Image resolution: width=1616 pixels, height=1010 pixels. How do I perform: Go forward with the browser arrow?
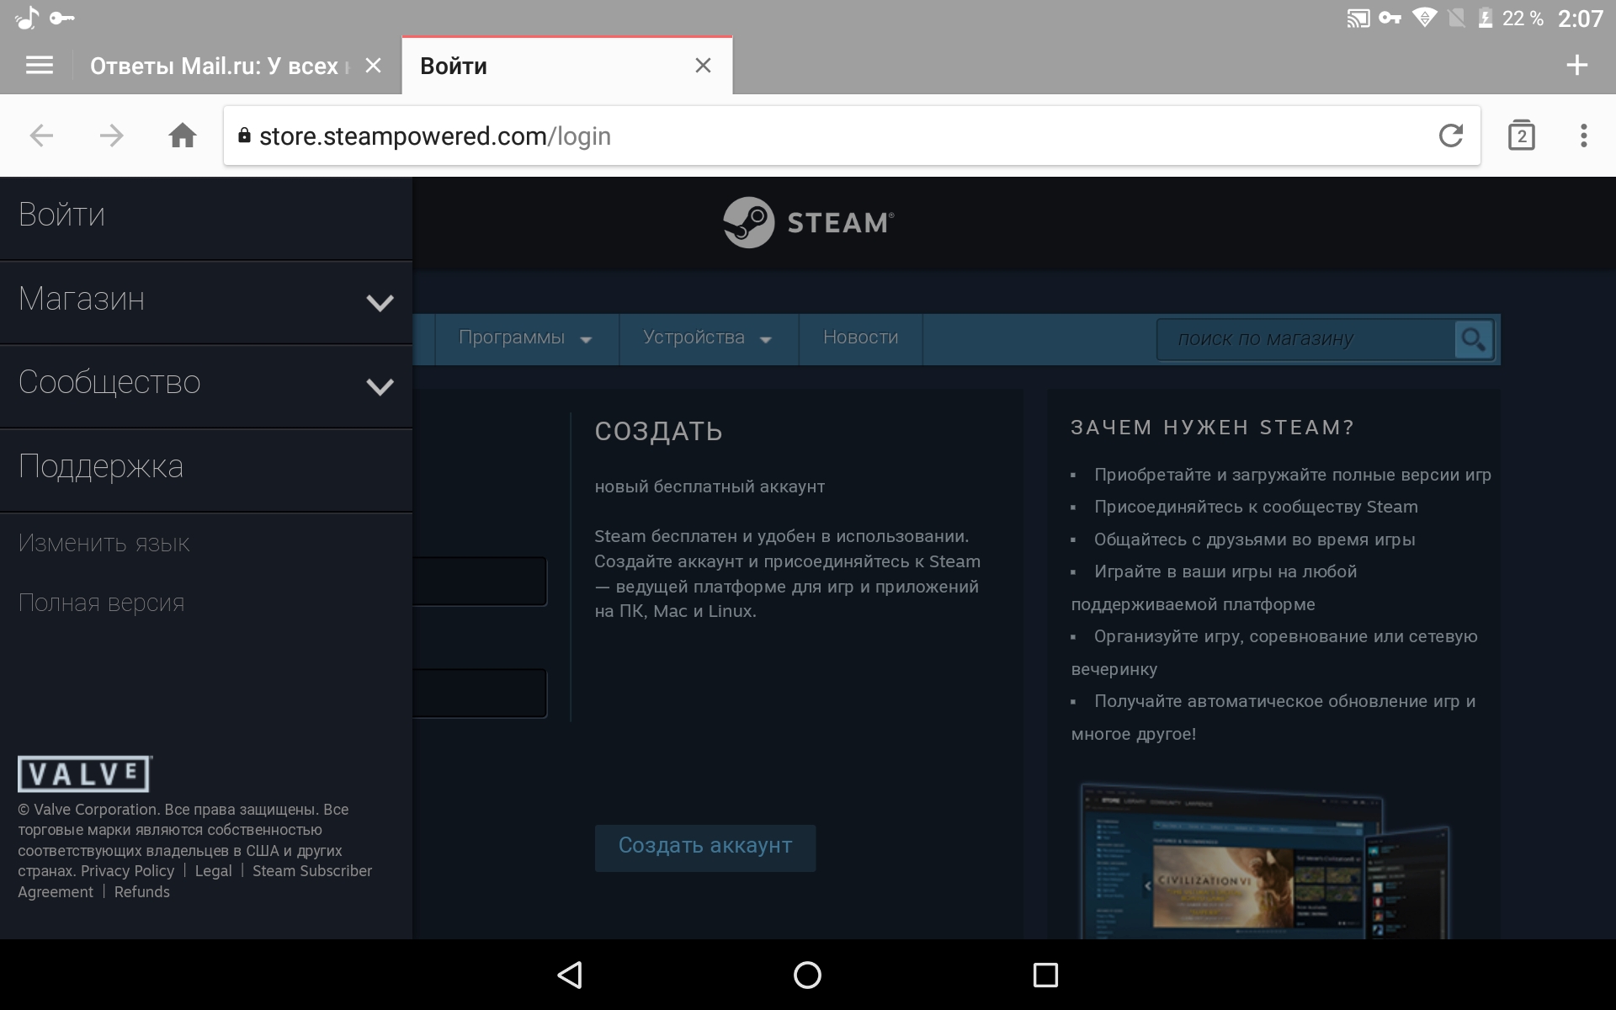[x=111, y=136]
